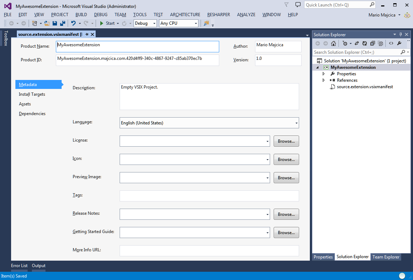Toggle Show All Files in Solution Explorer
The height and width of the screenshot is (280, 413).
click(x=380, y=43)
